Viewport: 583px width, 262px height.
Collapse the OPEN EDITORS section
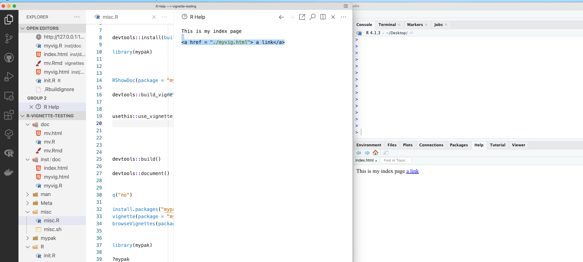[23, 28]
